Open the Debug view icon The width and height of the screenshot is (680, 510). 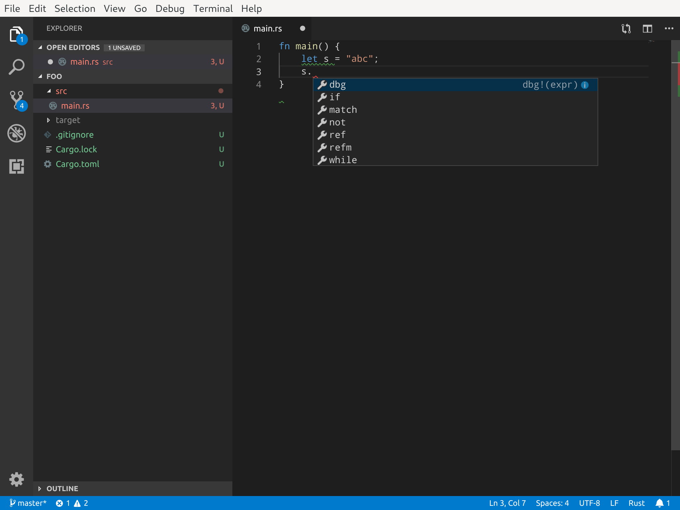point(16,133)
